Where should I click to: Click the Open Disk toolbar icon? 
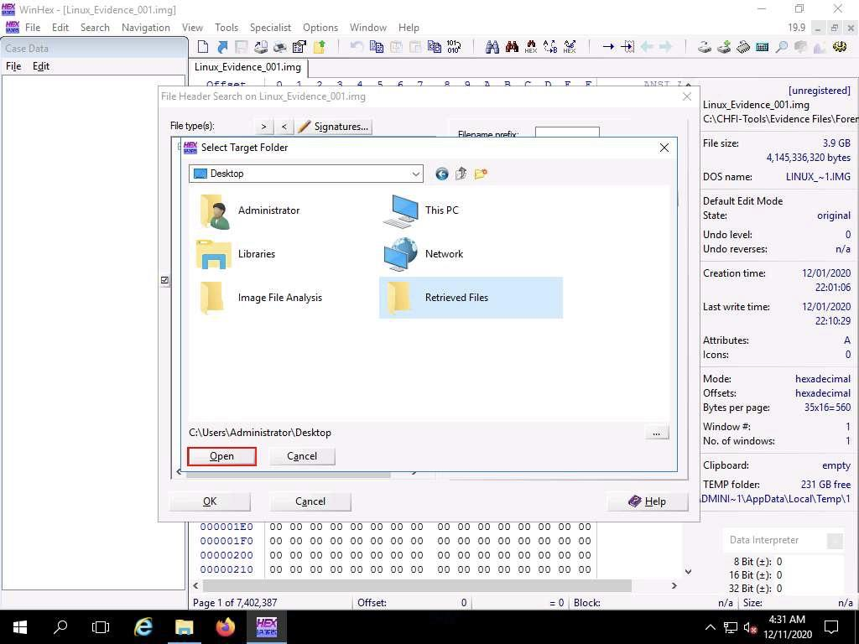pos(705,47)
